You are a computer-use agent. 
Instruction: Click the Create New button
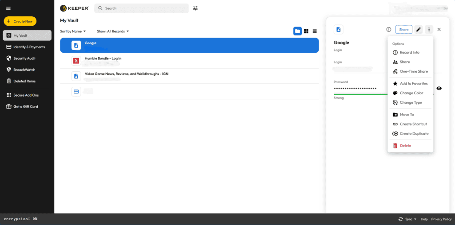[x=20, y=21]
